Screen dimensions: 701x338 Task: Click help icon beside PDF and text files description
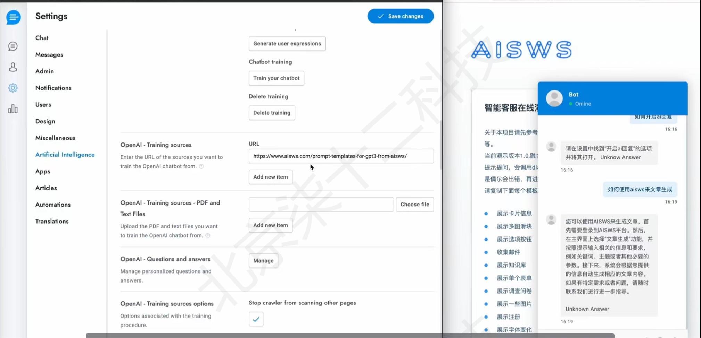click(x=208, y=235)
